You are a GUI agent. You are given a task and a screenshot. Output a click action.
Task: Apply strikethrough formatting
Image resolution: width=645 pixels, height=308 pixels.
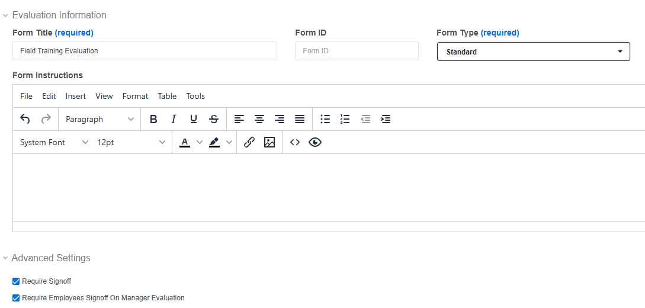(214, 119)
